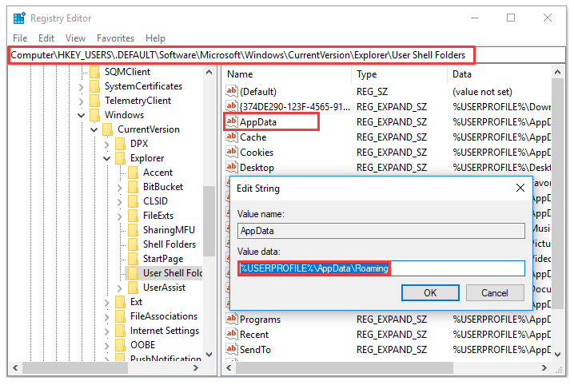
Task: Confirm with OK in Edit String dialog
Action: [430, 293]
